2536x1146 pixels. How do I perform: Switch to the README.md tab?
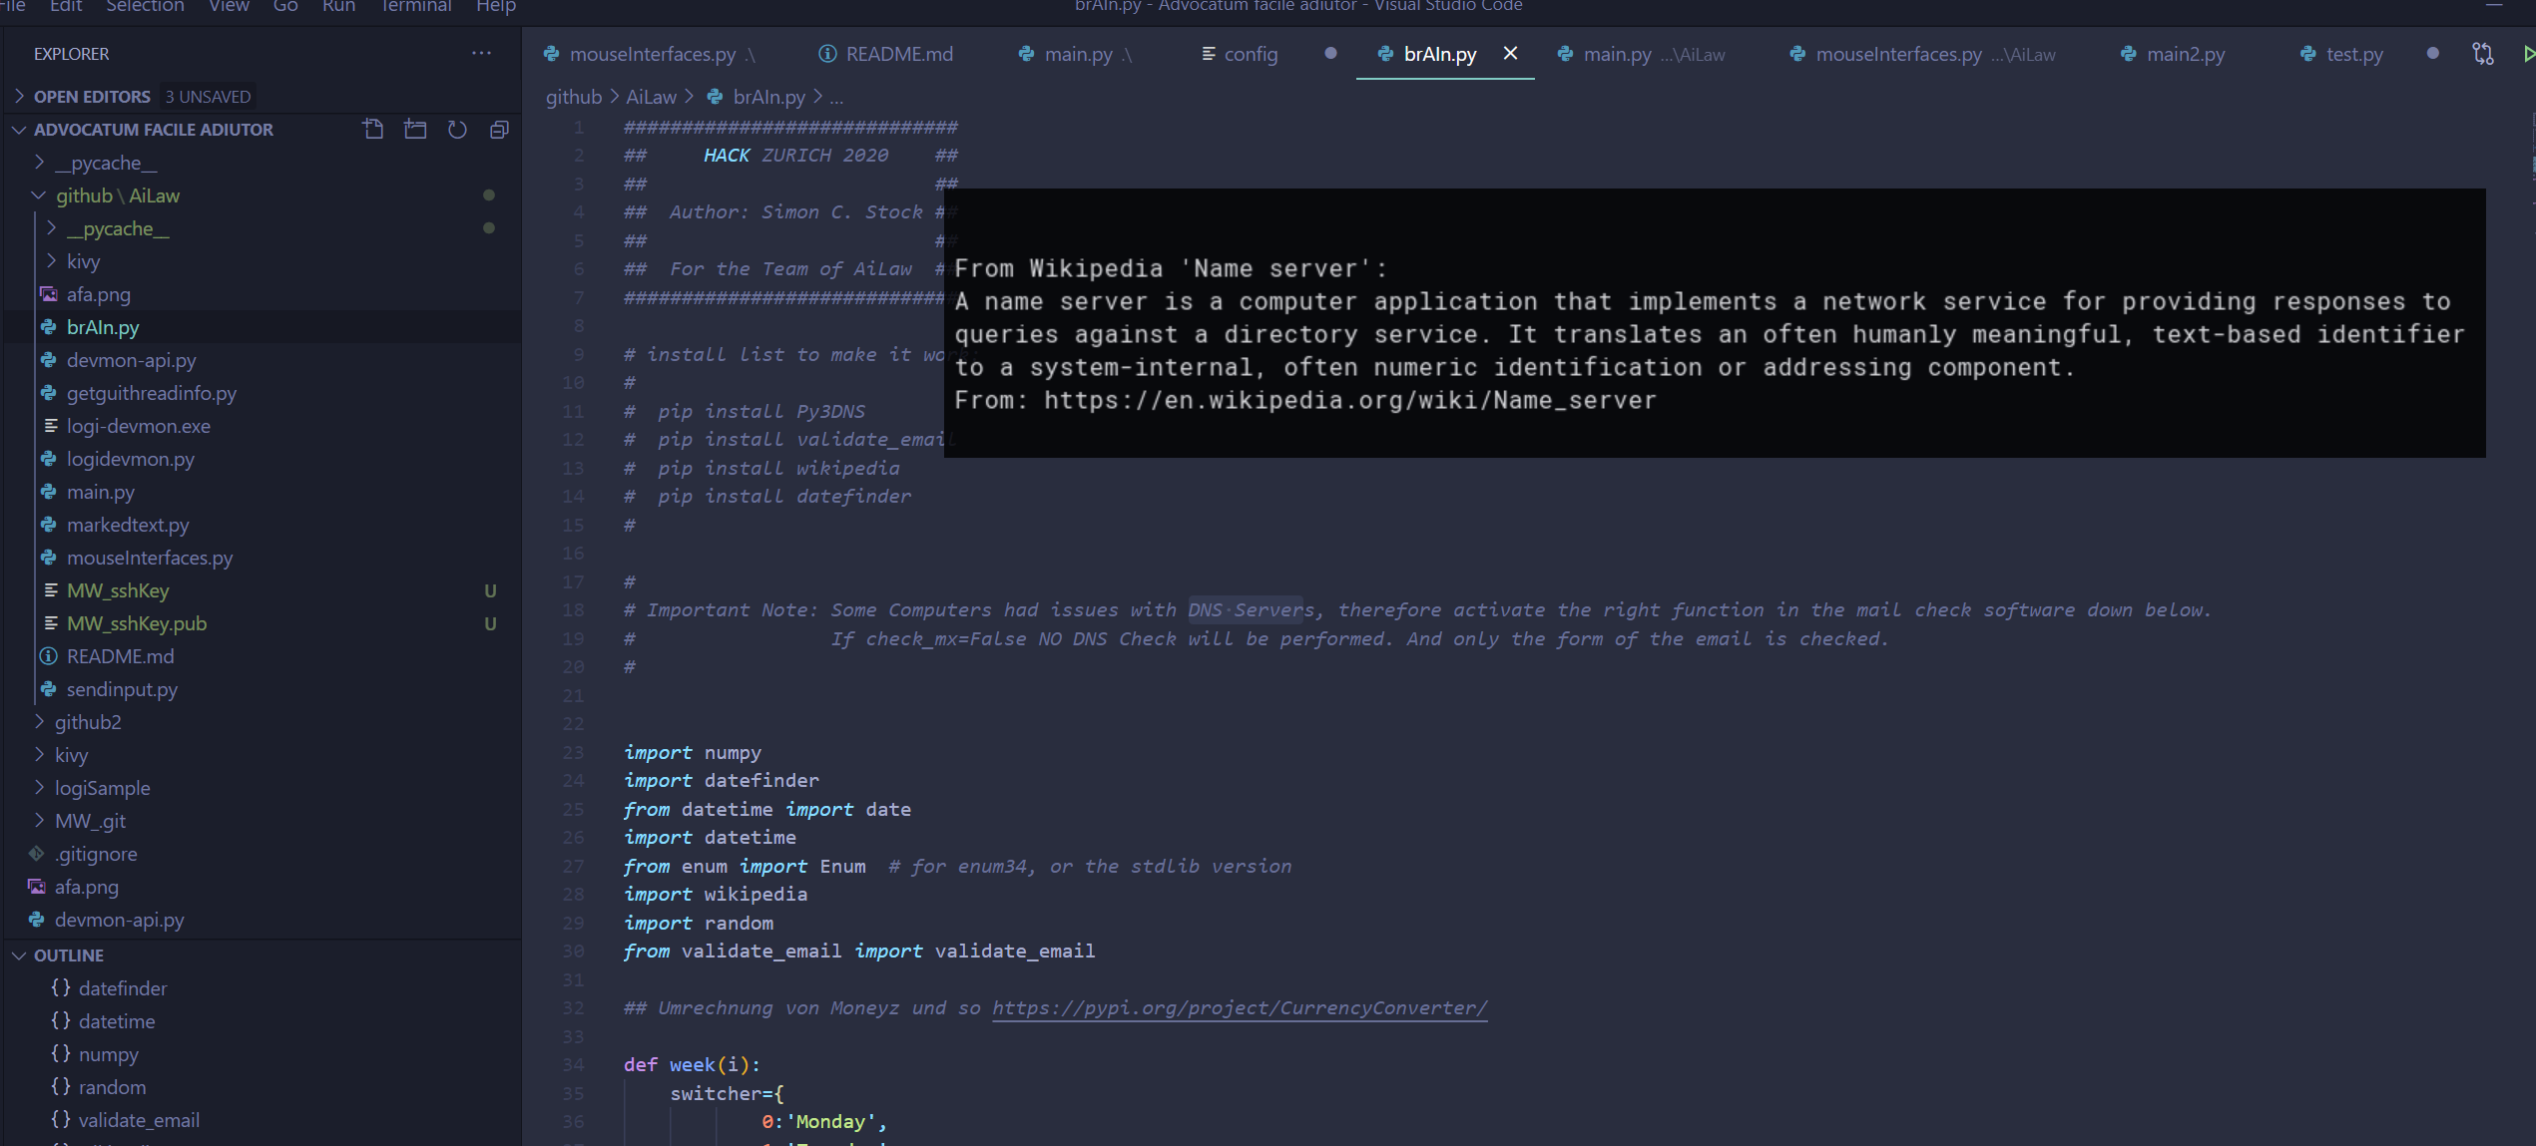point(898,54)
